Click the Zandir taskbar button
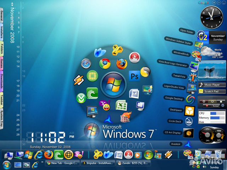227x170 pixels. (133, 163)
